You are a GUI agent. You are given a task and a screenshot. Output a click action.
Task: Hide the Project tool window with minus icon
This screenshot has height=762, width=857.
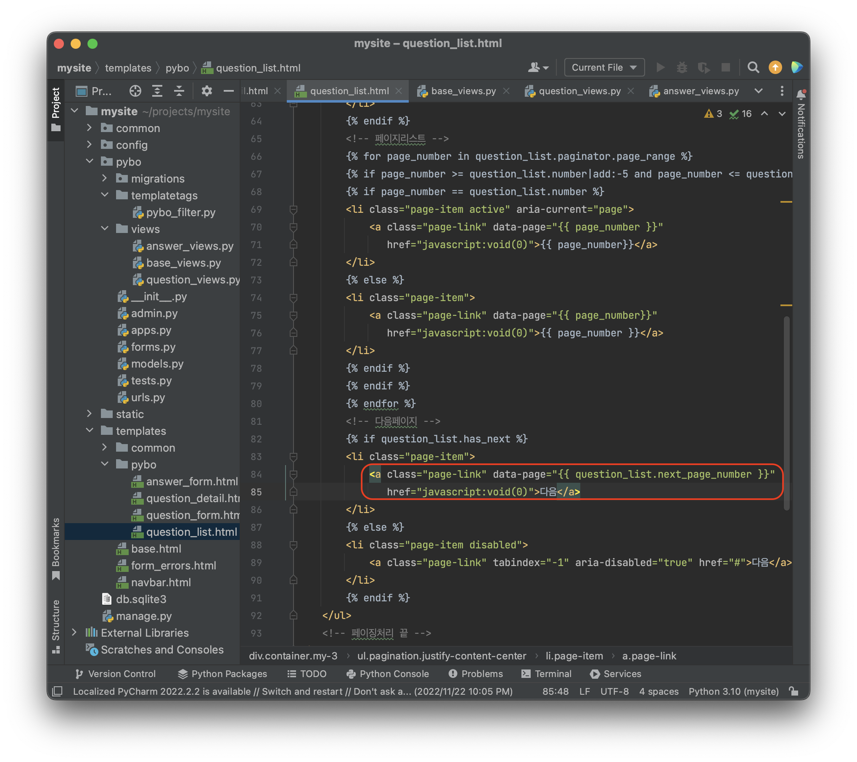click(228, 91)
